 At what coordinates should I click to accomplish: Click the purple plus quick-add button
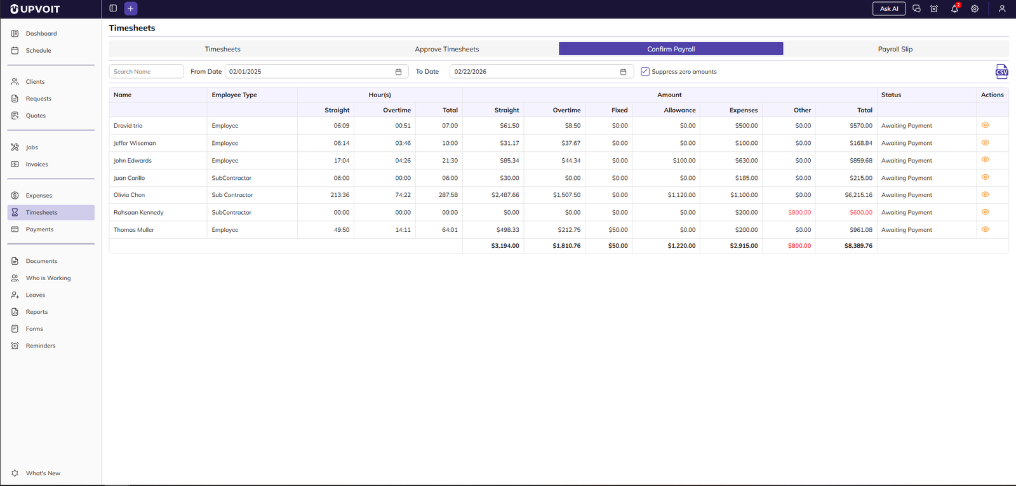pyautogui.click(x=131, y=8)
